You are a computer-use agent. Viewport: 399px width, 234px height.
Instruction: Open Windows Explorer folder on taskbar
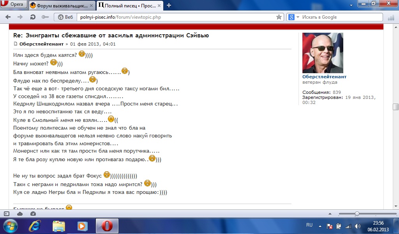[x=59, y=226]
